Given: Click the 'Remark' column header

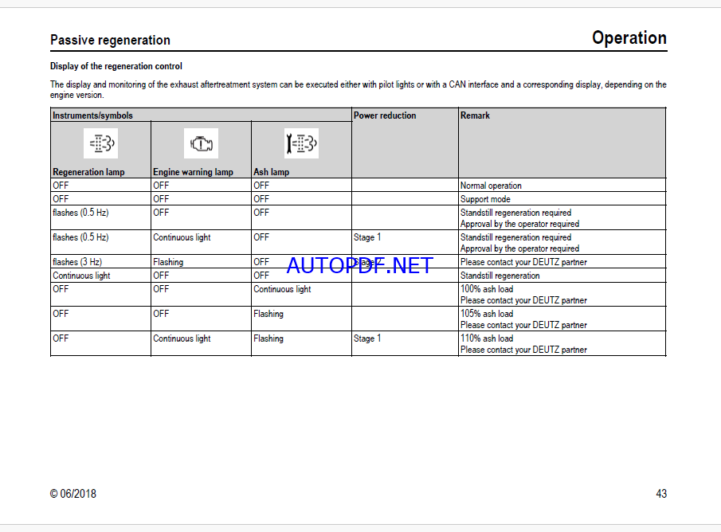Looking at the screenshot, I should (x=475, y=115).
